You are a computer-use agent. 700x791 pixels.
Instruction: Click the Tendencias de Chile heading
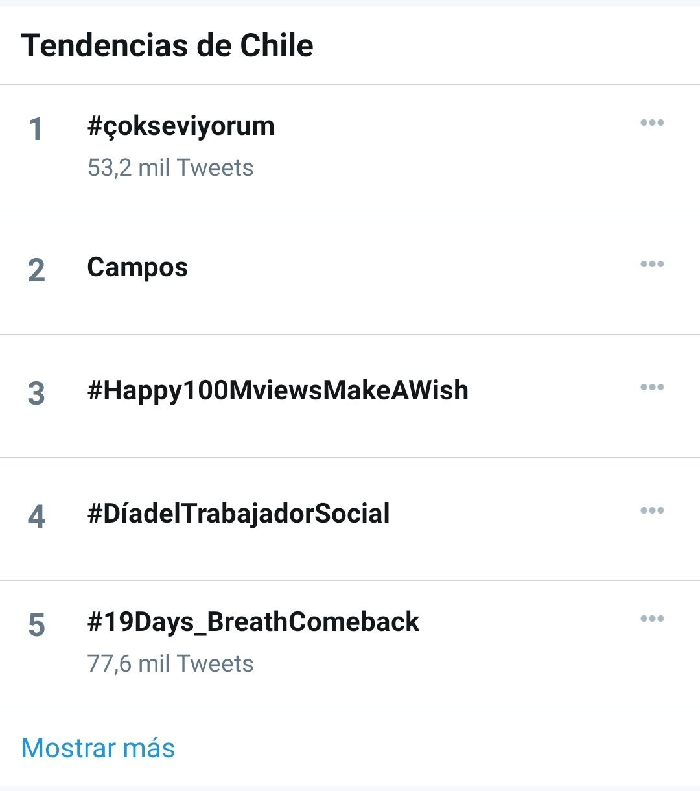click(167, 45)
